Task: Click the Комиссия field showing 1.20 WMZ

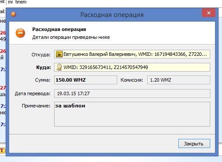Action: [x=179, y=80]
